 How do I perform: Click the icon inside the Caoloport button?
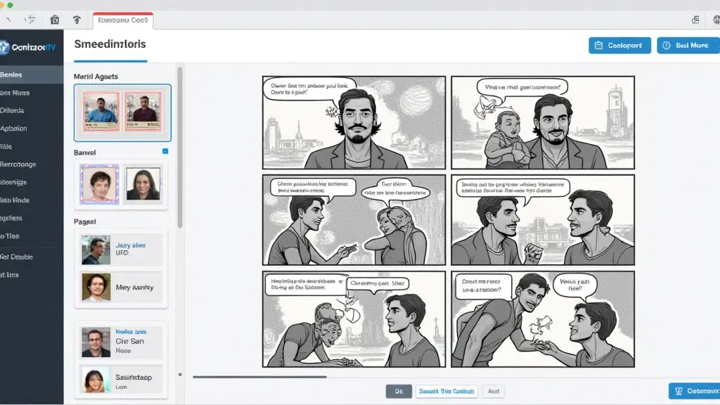[x=599, y=46]
